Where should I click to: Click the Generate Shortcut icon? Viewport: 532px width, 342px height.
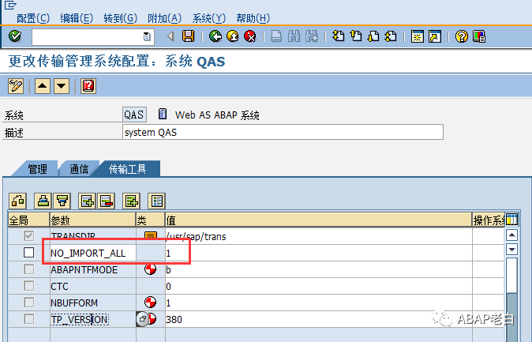pyautogui.click(x=435, y=36)
